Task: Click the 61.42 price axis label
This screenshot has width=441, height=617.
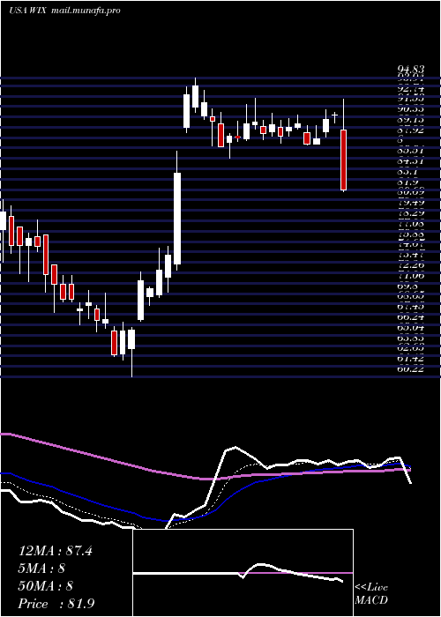Action: pos(411,359)
